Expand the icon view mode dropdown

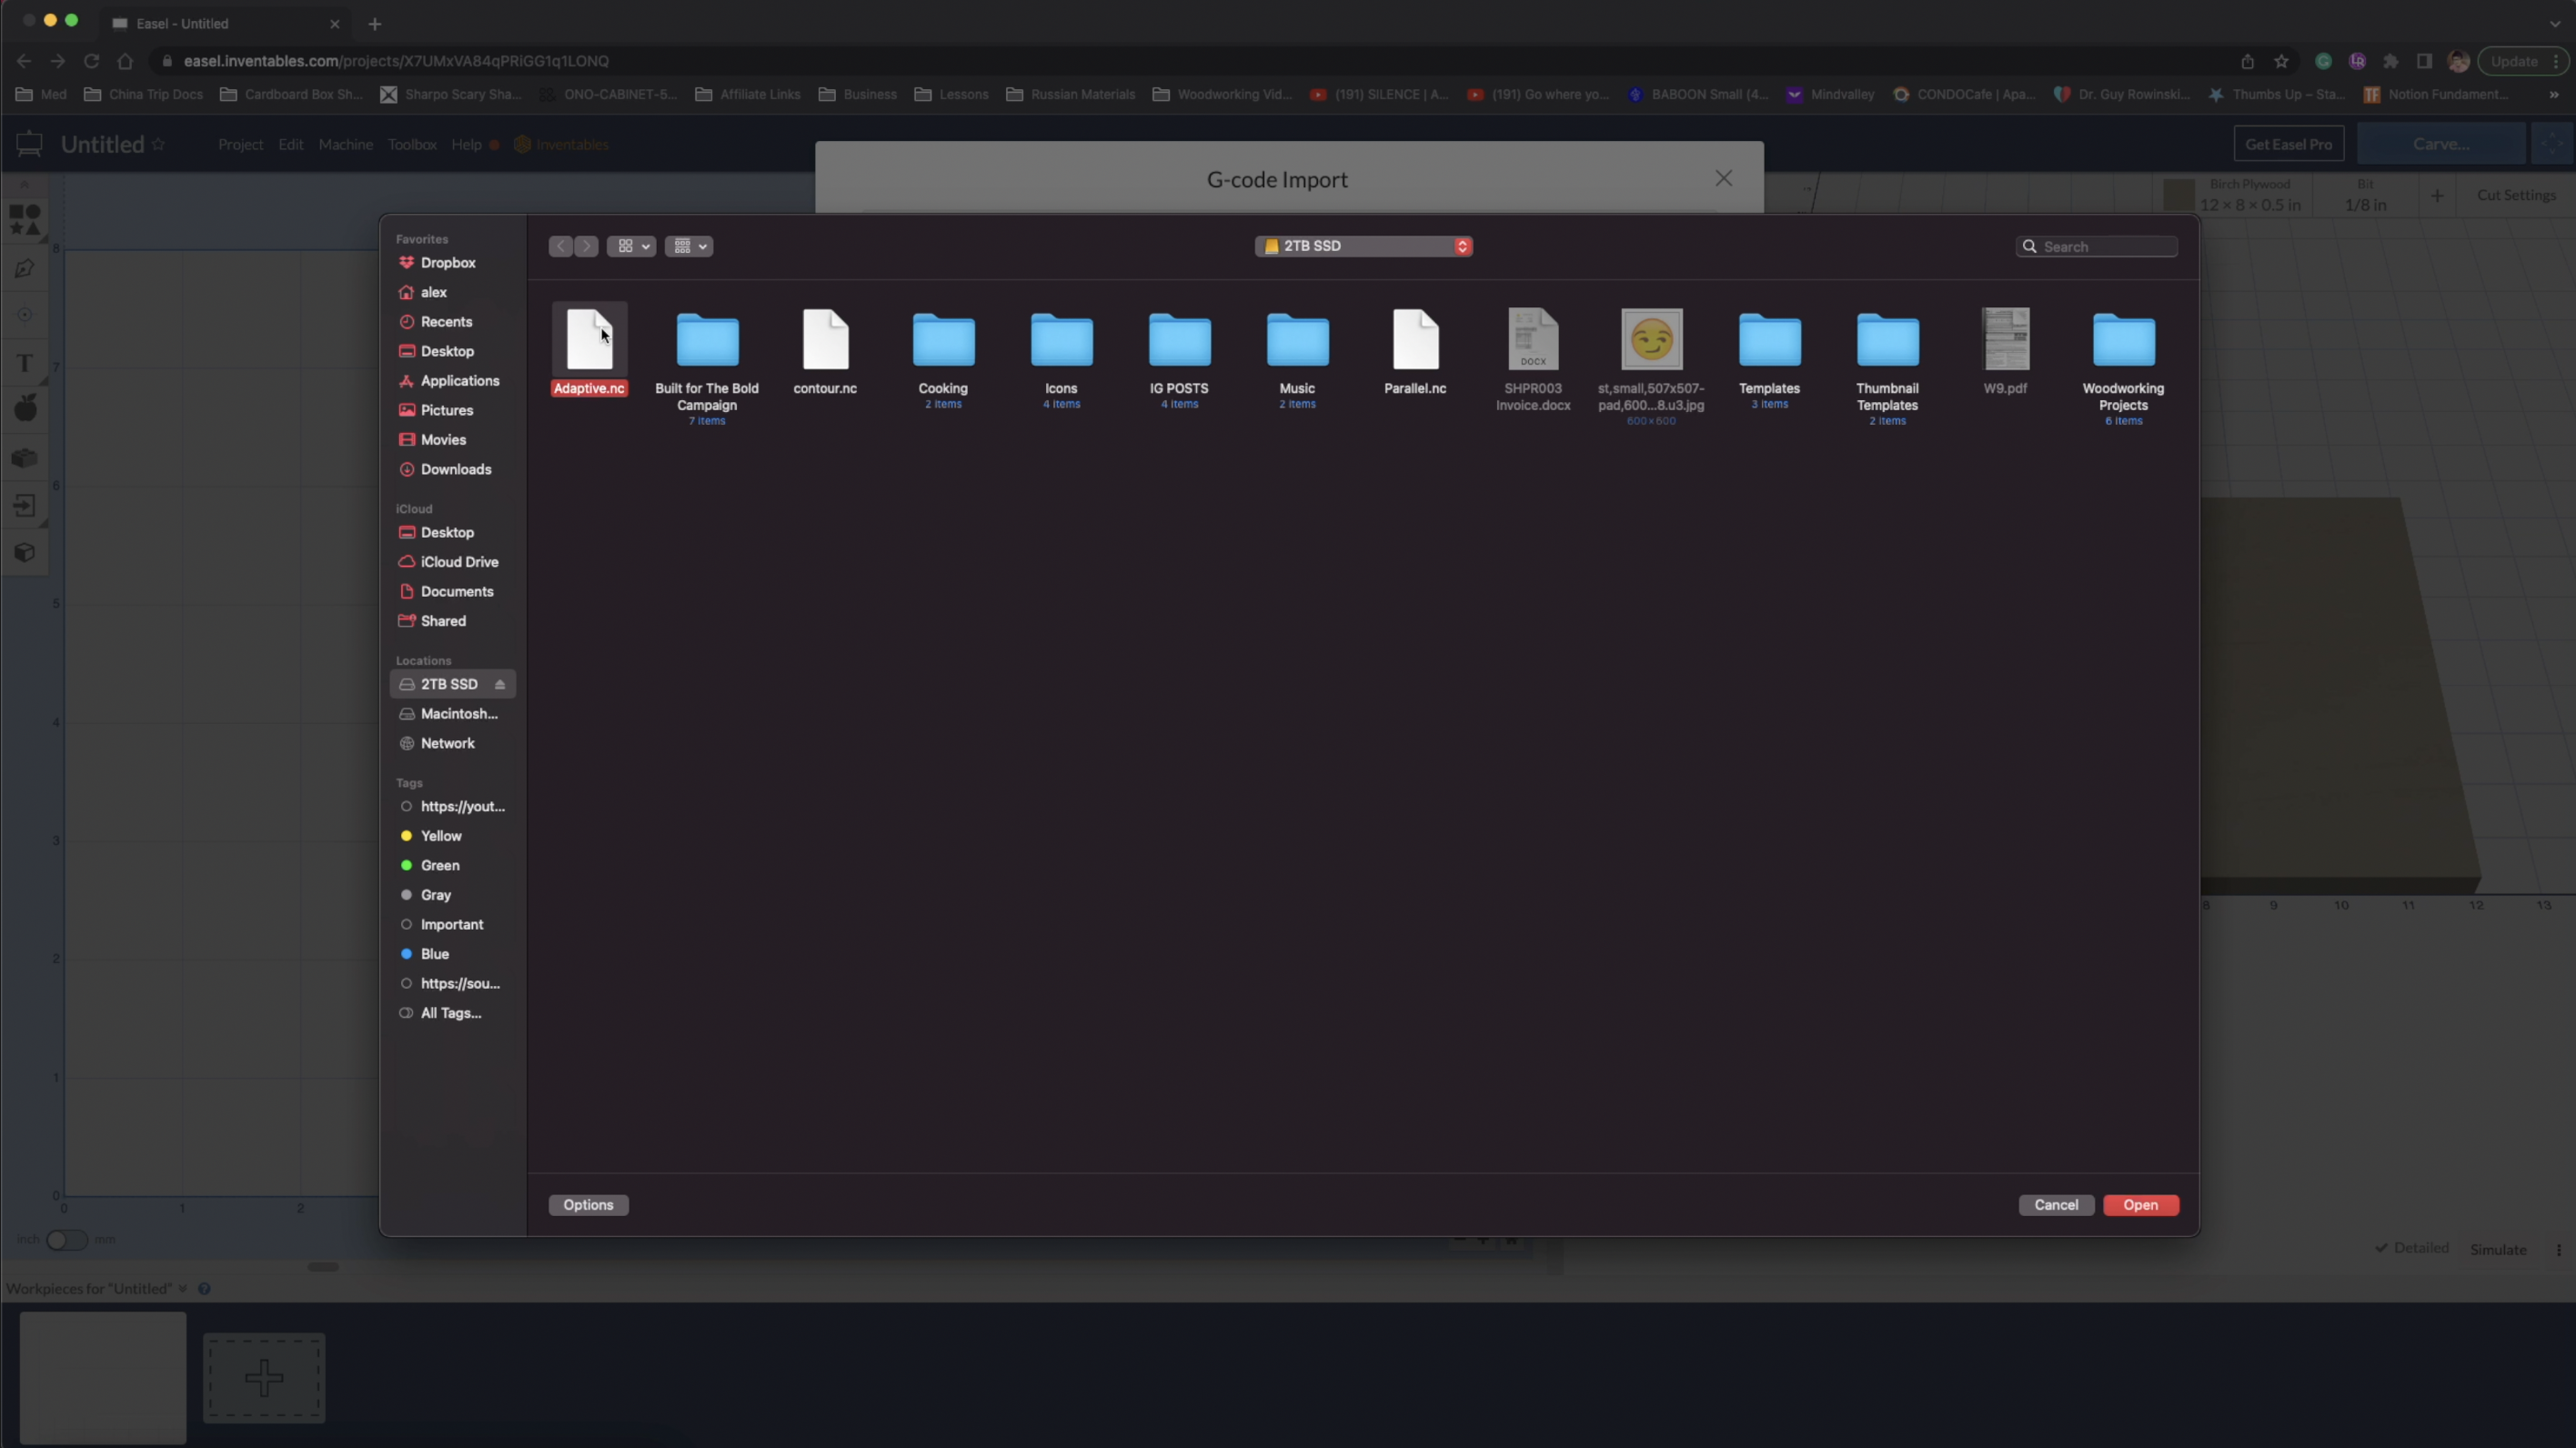coord(631,246)
